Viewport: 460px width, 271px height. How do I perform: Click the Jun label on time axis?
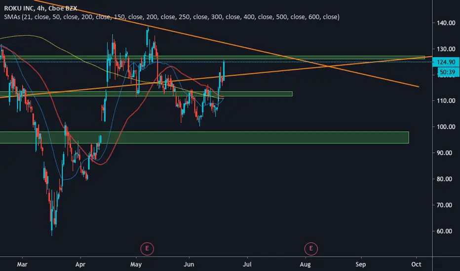click(189, 264)
